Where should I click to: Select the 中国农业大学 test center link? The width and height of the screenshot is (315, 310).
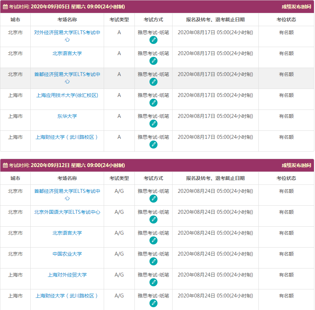point(67,254)
